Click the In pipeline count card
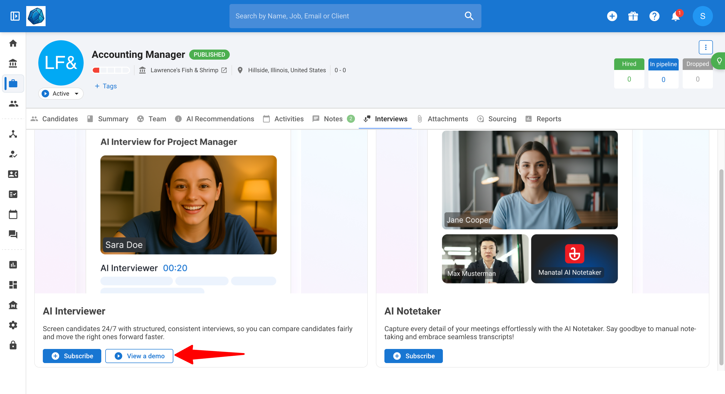The height and width of the screenshot is (394, 725). pyautogui.click(x=663, y=73)
